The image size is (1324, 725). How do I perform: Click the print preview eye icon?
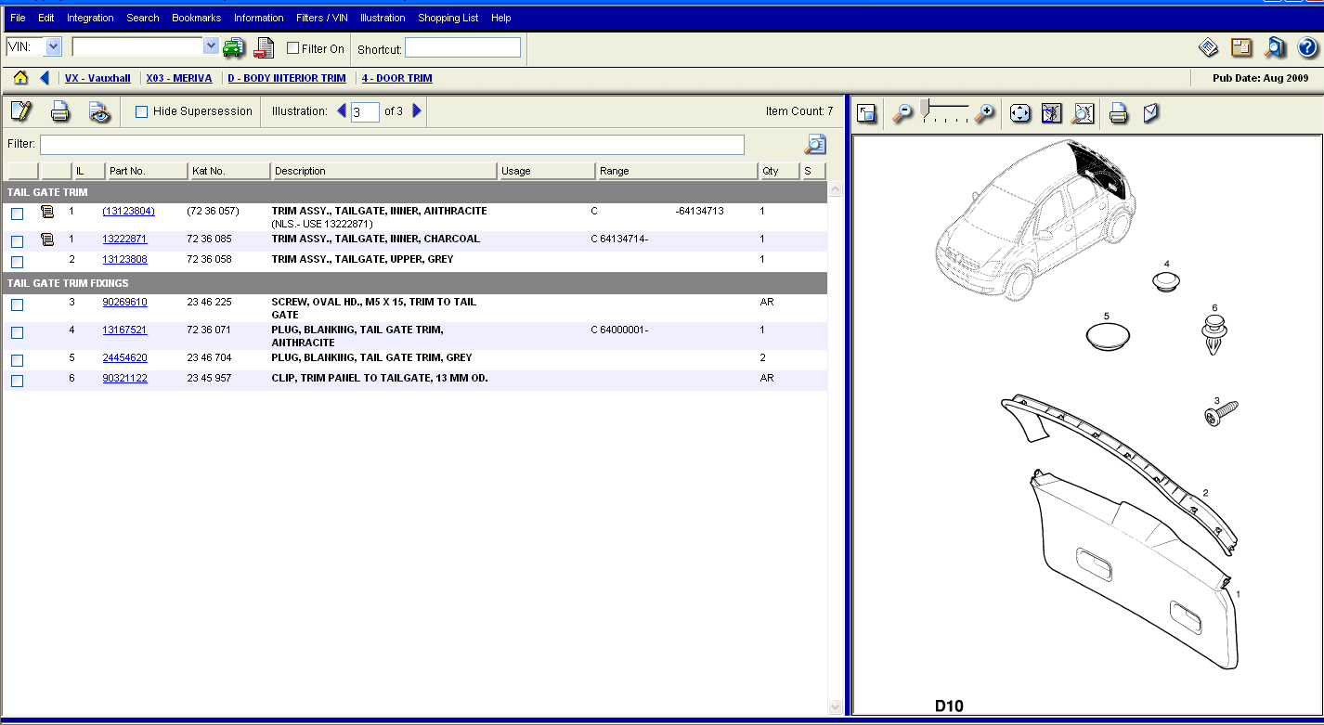click(x=99, y=112)
